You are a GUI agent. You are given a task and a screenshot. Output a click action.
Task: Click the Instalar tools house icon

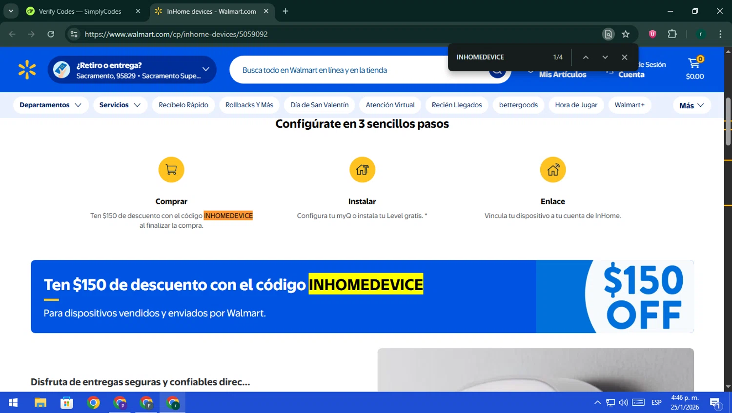(362, 170)
